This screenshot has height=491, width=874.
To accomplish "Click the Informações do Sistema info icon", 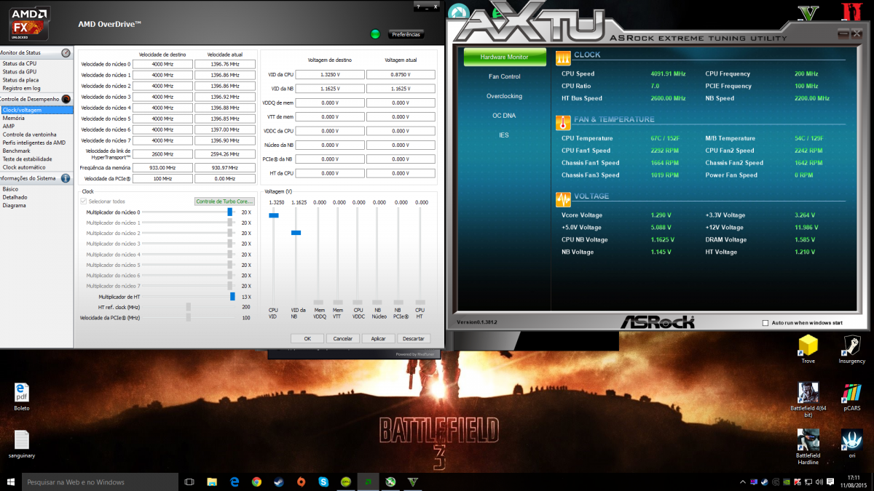I will tap(66, 178).
